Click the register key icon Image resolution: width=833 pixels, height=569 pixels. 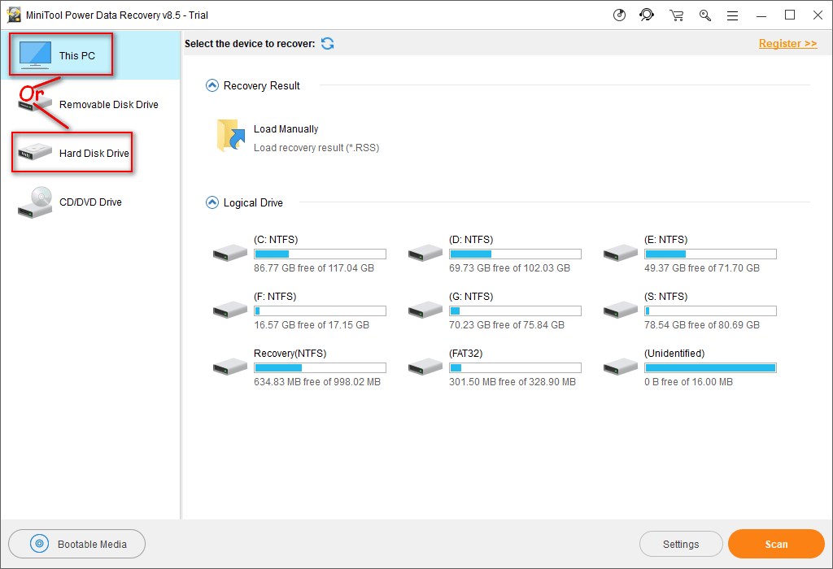click(705, 15)
